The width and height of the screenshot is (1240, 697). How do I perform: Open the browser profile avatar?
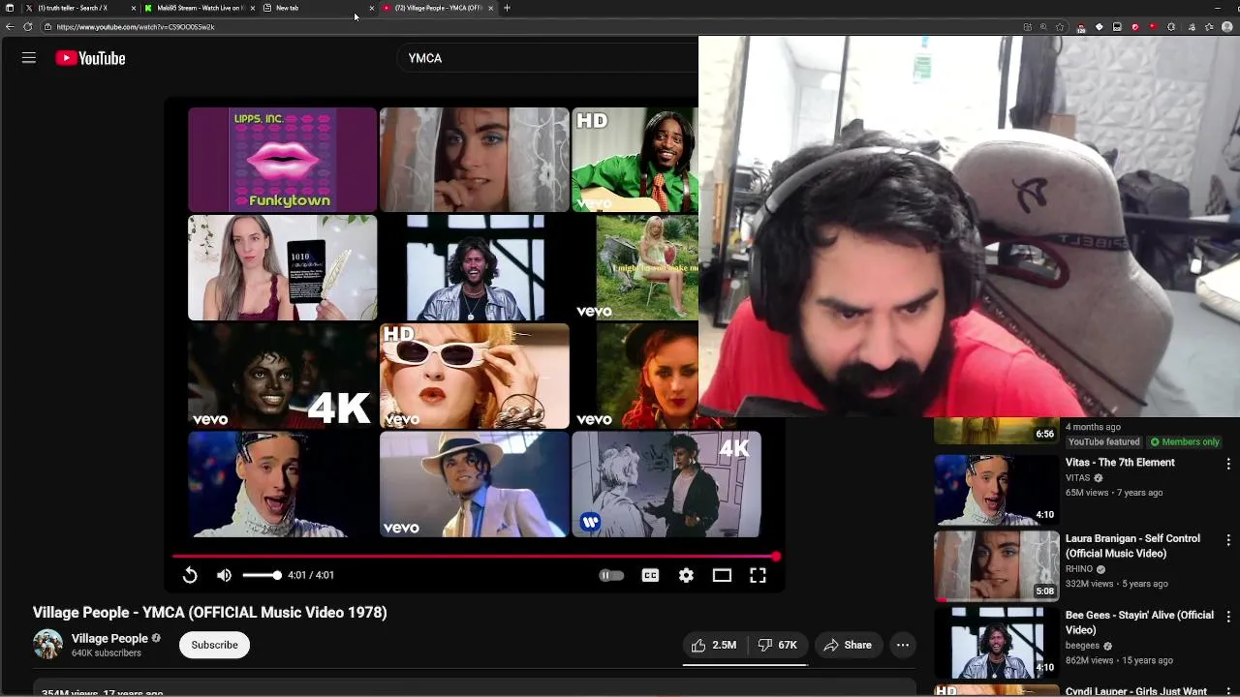tap(1227, 27)
